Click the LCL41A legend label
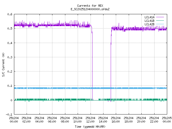The width and height of the screenshot is (172, 129). coord(149,17)
